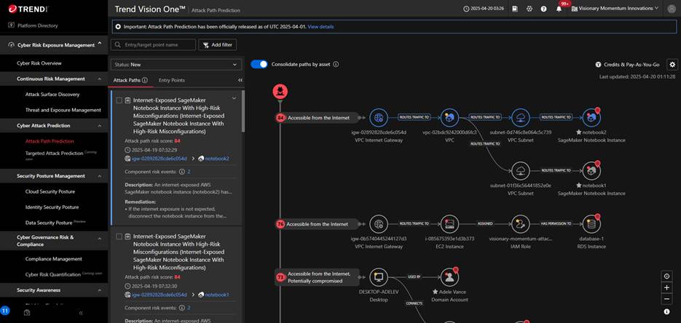
Task: Open Identity Security Posture menu item
Action: pyautogui.click(x=54, y=207)
